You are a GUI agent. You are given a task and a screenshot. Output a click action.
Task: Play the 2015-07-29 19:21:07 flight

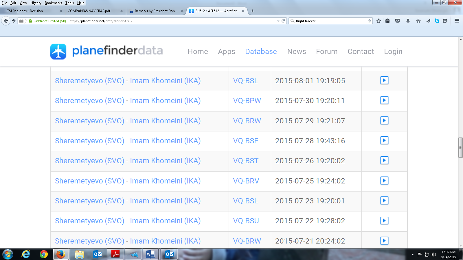tap(384, 120)
